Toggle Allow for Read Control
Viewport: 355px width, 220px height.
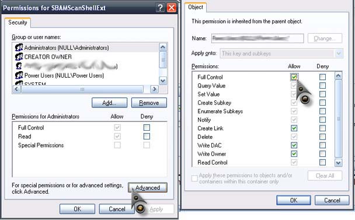click(x=294, y=162)
